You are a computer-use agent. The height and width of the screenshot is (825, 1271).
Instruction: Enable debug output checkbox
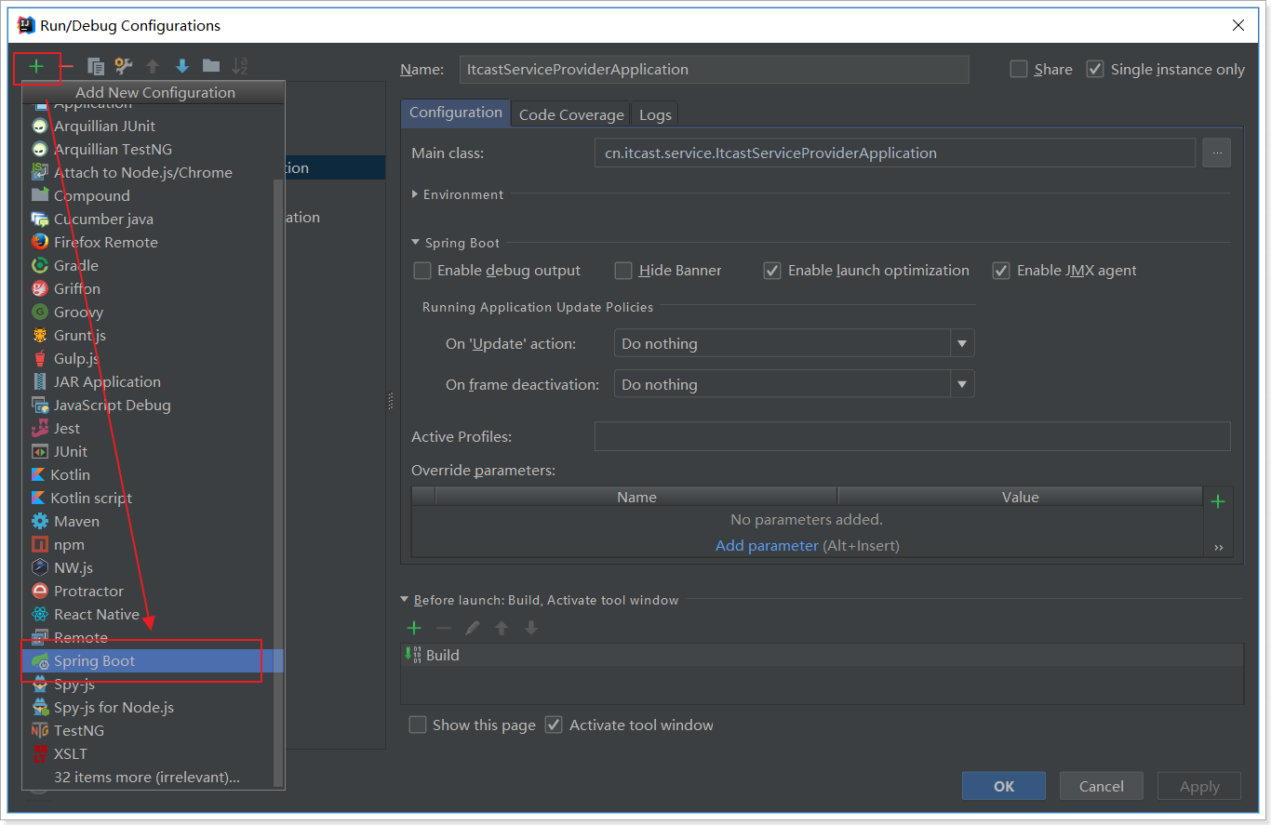422,271
